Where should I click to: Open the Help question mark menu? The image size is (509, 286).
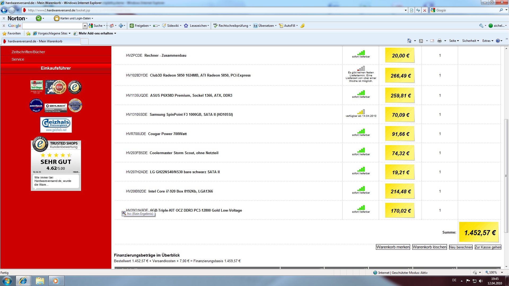pyautogui.click(x=499, y=41)
